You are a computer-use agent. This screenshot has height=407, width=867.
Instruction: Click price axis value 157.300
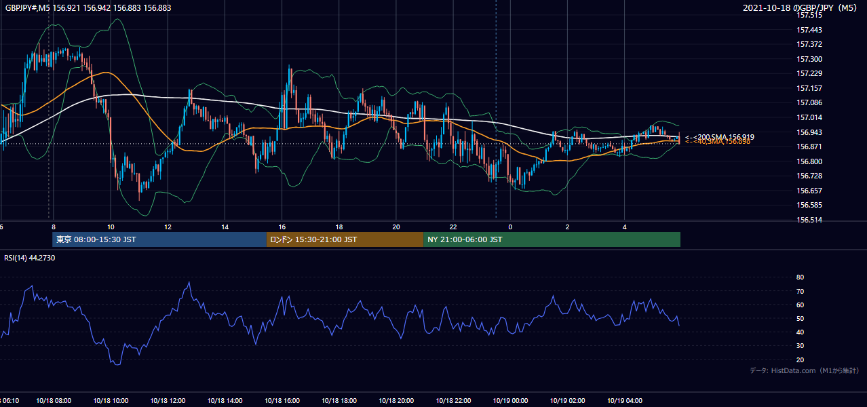[x=809, y=59]
